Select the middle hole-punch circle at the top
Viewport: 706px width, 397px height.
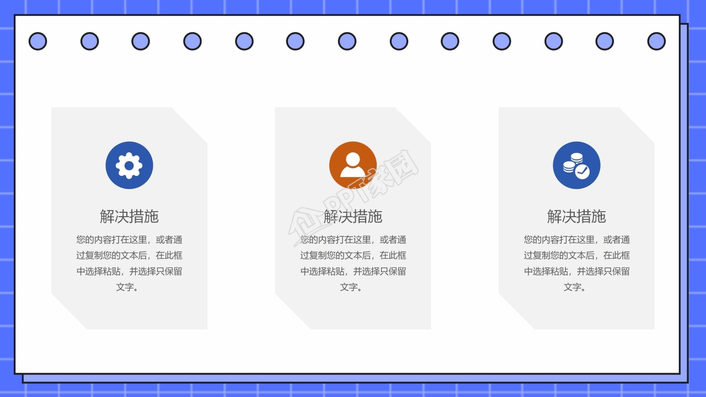[x=346, y=41]
